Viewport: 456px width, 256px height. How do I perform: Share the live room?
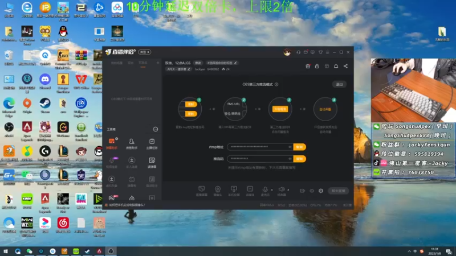(345, 66)
